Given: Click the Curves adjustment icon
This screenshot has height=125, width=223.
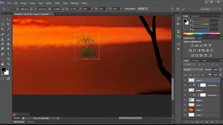Looking at the screenshot, I should [x=201, y=45].
